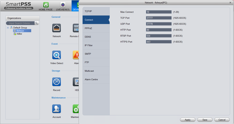The image size is (234, 124).
Task: Click the Maintenance section heading
Action: coord(58,98)
